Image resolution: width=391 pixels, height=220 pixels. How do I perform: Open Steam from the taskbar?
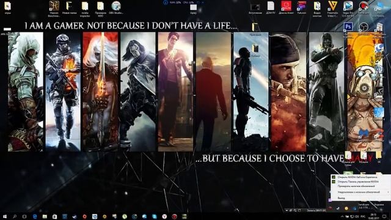75,216
